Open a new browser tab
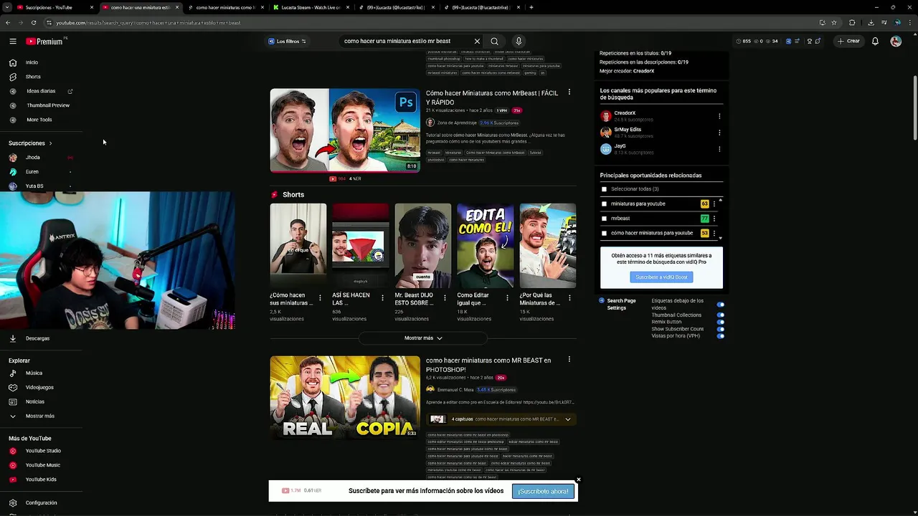 click(531, 7)
